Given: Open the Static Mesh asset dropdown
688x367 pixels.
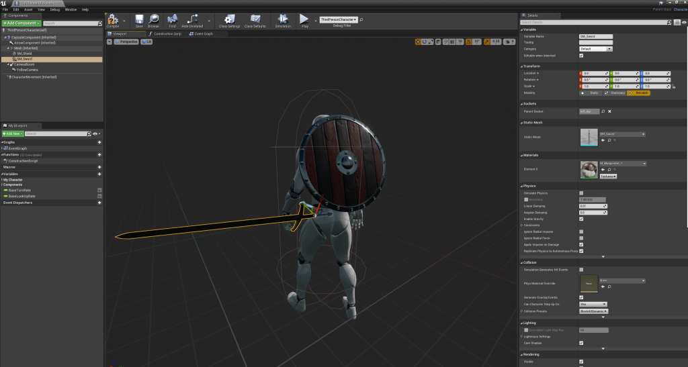Looking at the screenshot, I should tap(622, 134).
